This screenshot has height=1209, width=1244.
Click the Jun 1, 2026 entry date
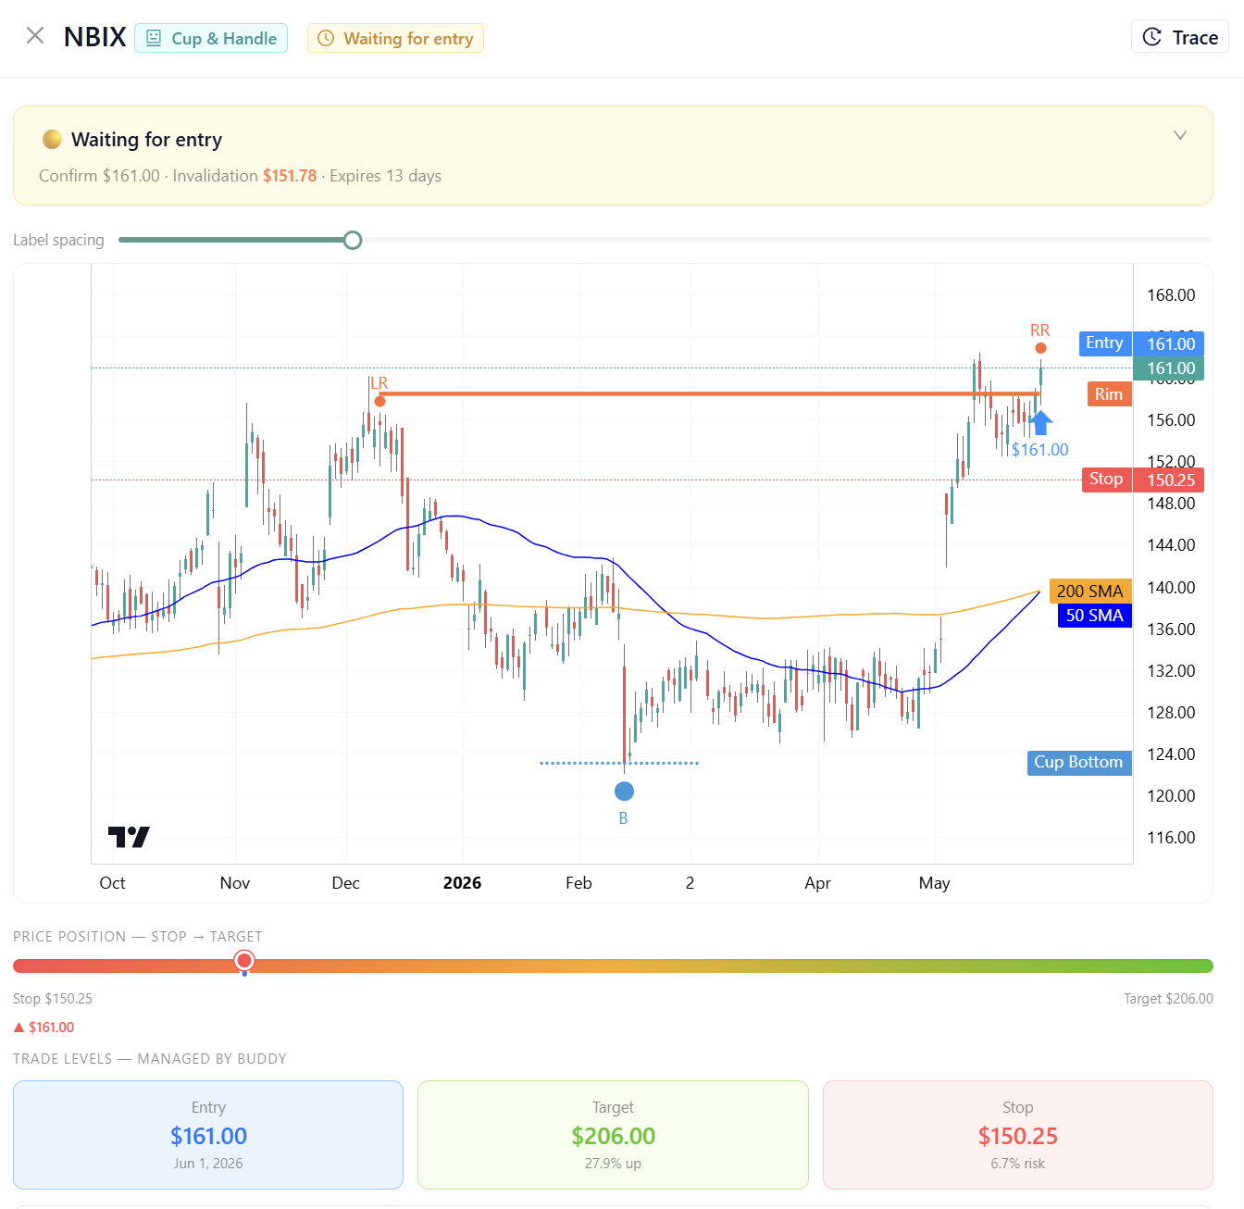coord(208,1164)
